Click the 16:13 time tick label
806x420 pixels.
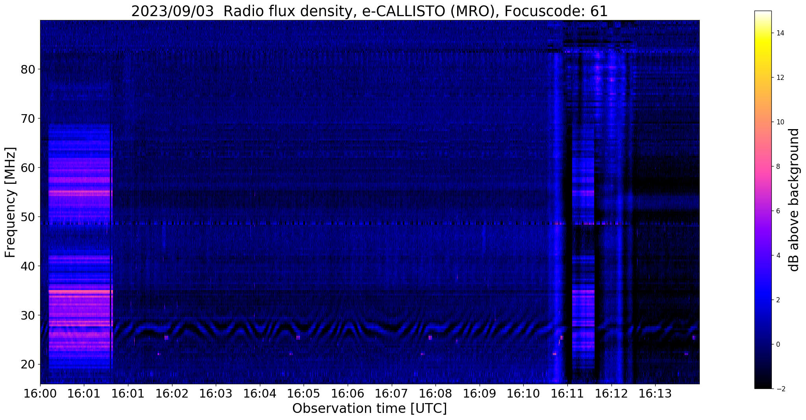pyautogui.click(x=655, y=393)
